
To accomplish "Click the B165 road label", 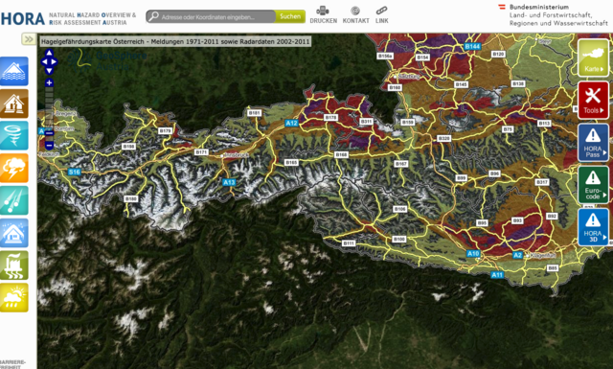I will click(291, 162).
